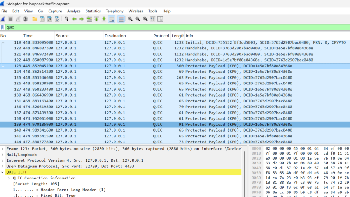
Task: Start capturing packets with the shark fin icon
Action: pyautogui.click(x=3, y=19)
